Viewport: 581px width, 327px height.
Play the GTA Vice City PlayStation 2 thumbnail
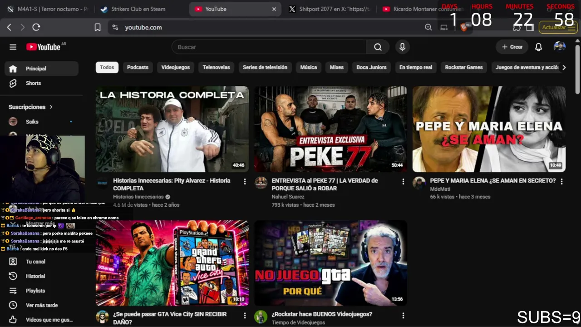point(172,263)
